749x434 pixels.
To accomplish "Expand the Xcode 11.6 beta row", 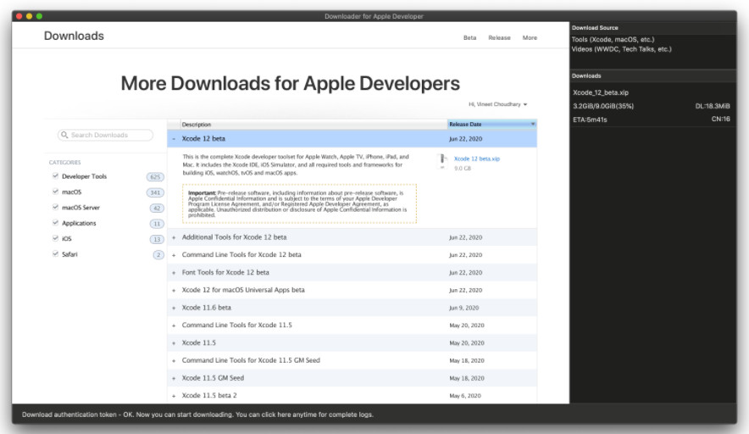I will (174, 308).
